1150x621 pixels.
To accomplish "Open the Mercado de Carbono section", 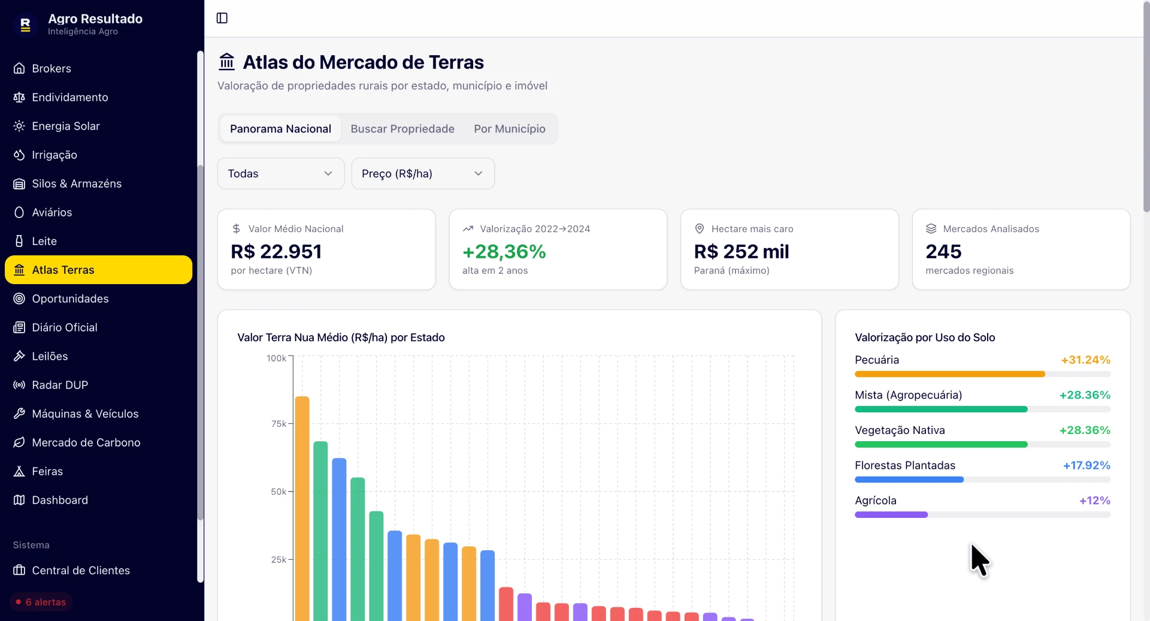I will [x=98, y=442].
